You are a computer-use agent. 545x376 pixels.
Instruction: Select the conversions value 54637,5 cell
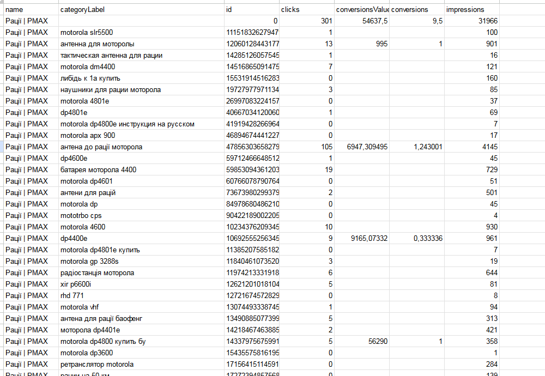[362, 21]
